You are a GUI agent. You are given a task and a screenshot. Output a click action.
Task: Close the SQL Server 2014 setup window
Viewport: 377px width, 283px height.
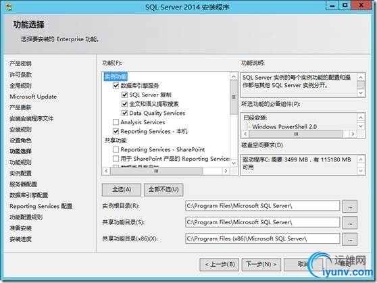tap(361, 5)
